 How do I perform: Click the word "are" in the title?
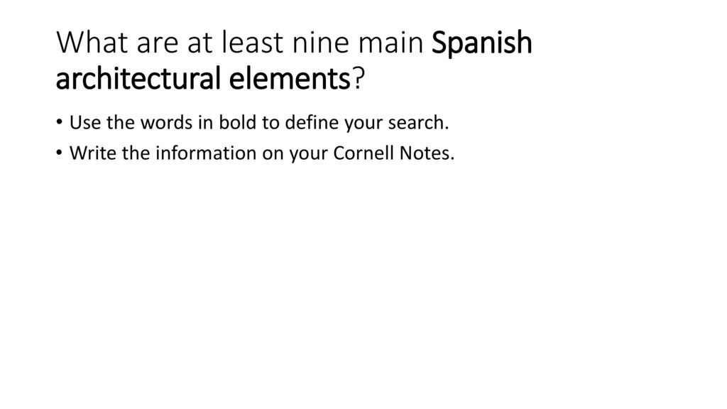[x=158, y=43]
